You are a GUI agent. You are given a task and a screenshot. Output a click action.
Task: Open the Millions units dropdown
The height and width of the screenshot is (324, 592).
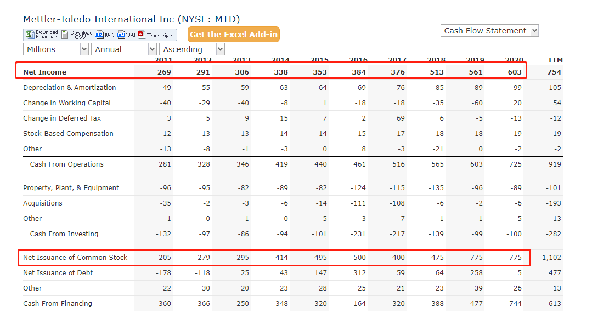click(56, 49)
